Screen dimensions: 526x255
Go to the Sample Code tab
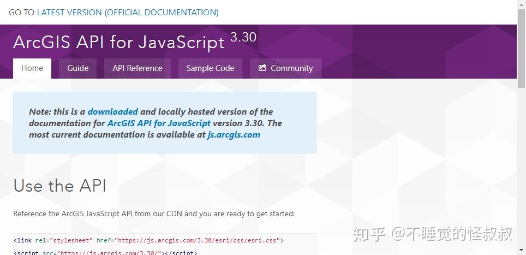tap(210, 68)
